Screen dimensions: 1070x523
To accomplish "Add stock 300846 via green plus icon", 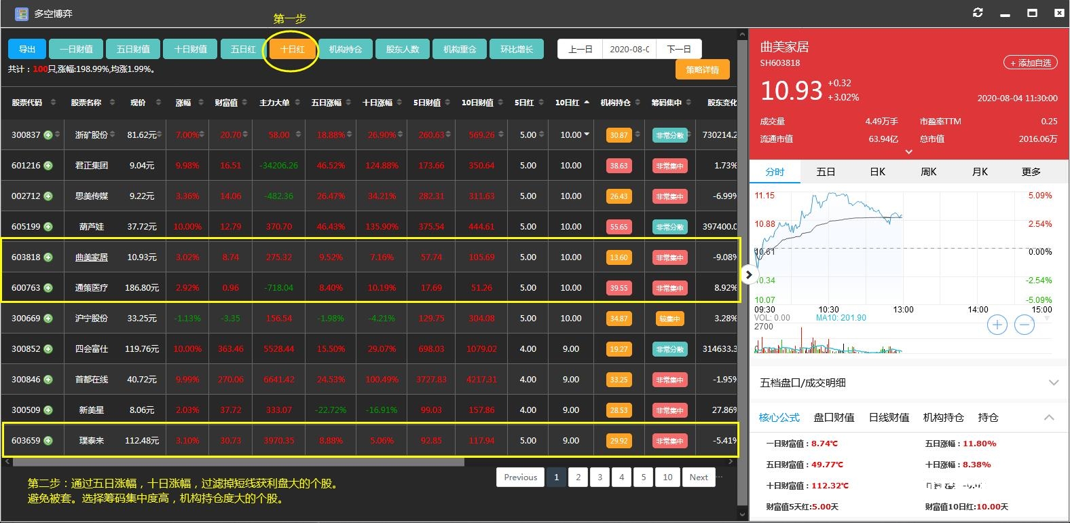I will pos(48,380).
